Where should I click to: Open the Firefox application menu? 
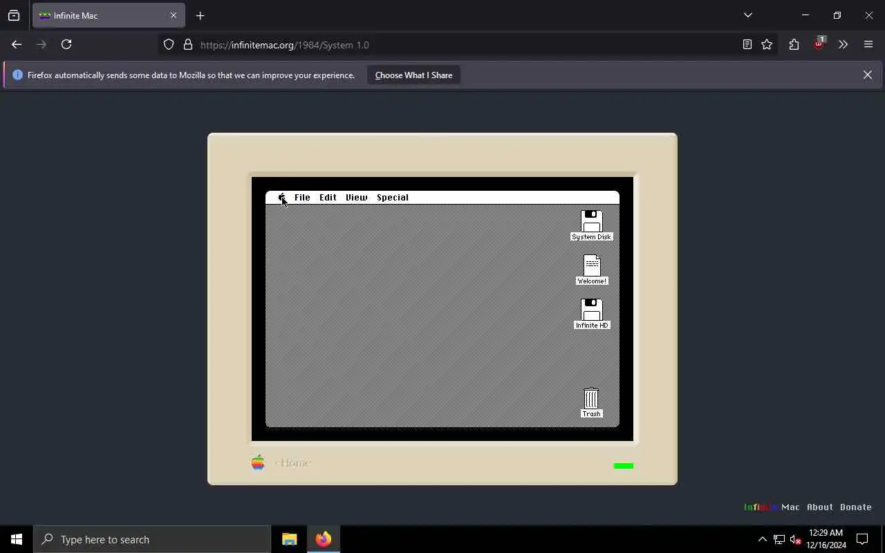868,44
